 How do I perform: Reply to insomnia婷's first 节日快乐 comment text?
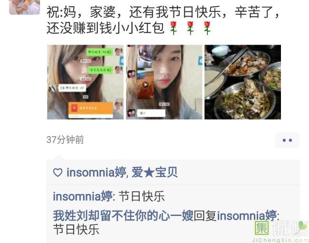[142, 196]
